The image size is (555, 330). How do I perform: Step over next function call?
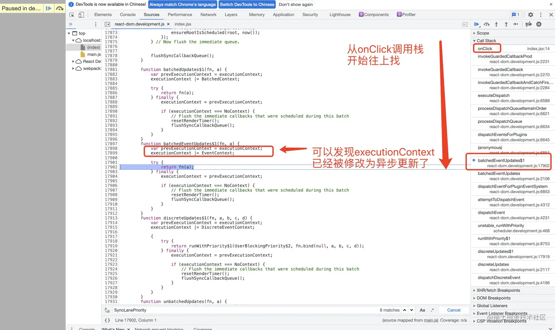487,24
